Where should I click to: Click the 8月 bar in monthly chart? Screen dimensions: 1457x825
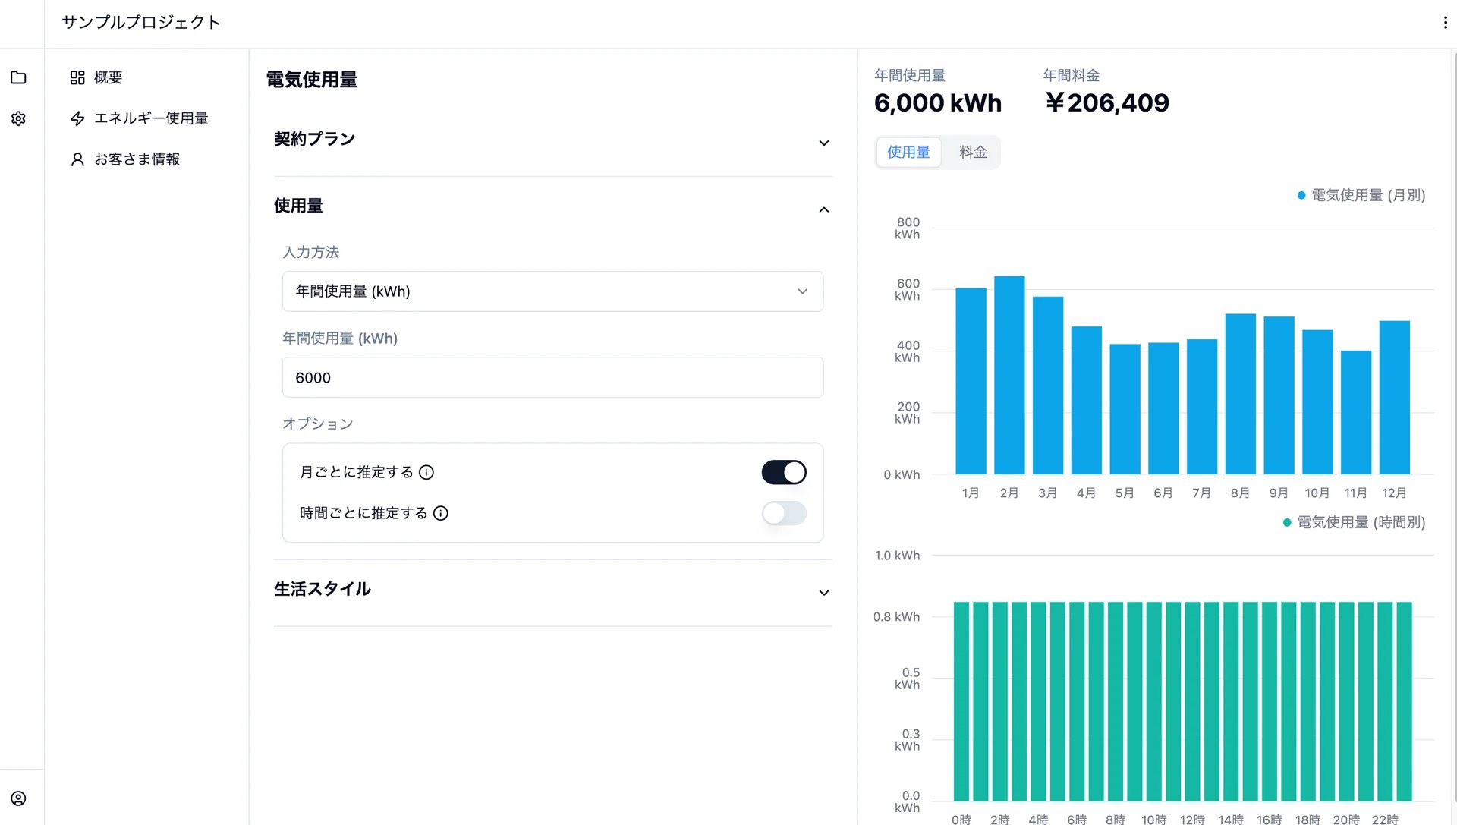click(x=1241, y=394)
